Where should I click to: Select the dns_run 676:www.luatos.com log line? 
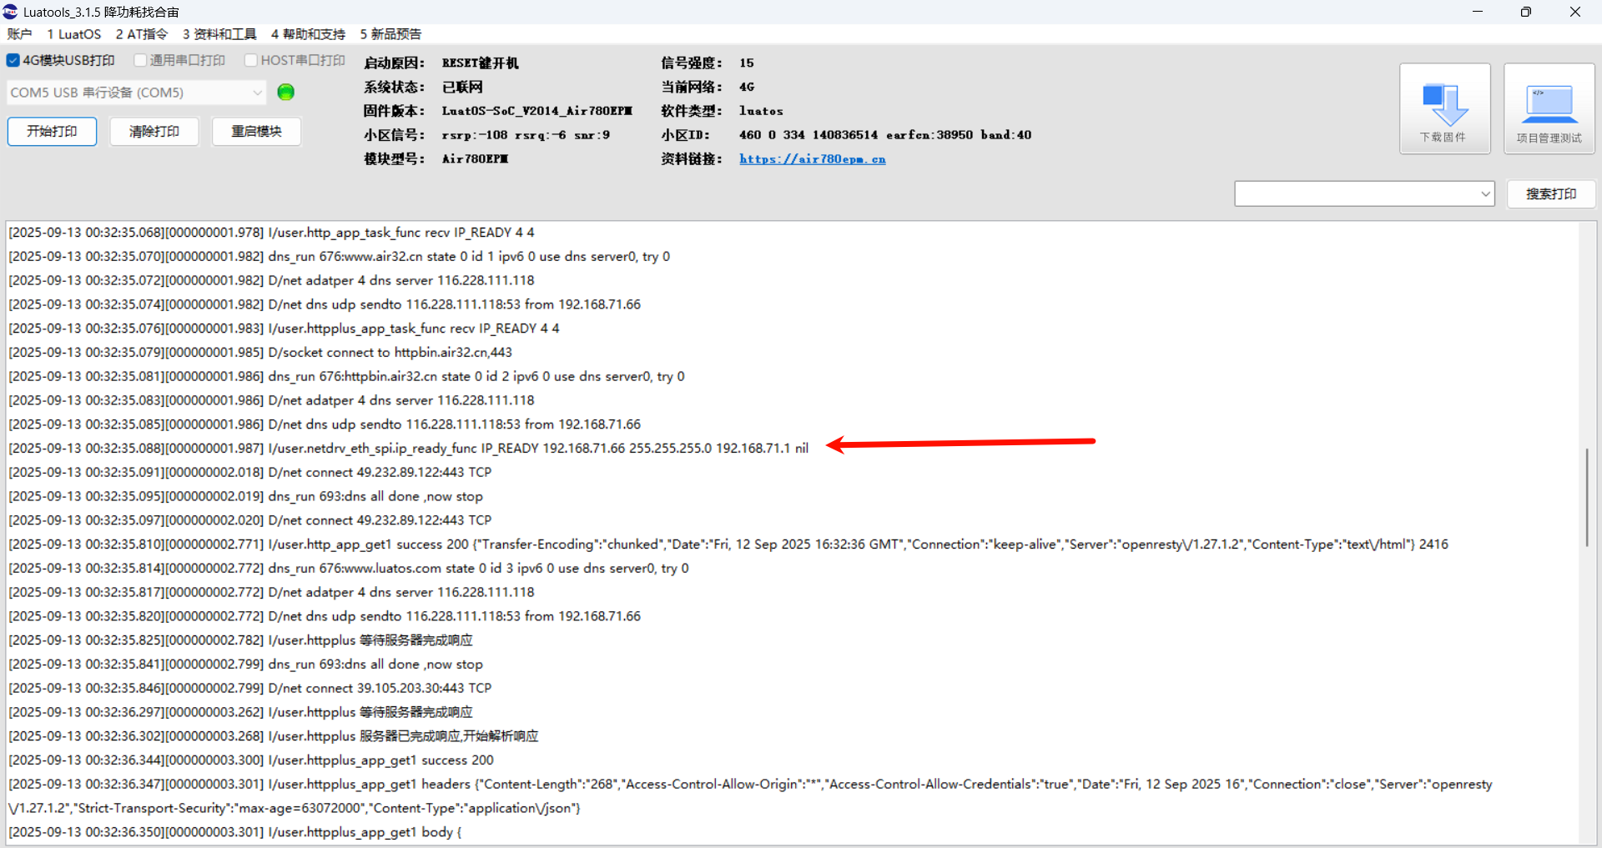pyautogui.click(x=349, y=569)
